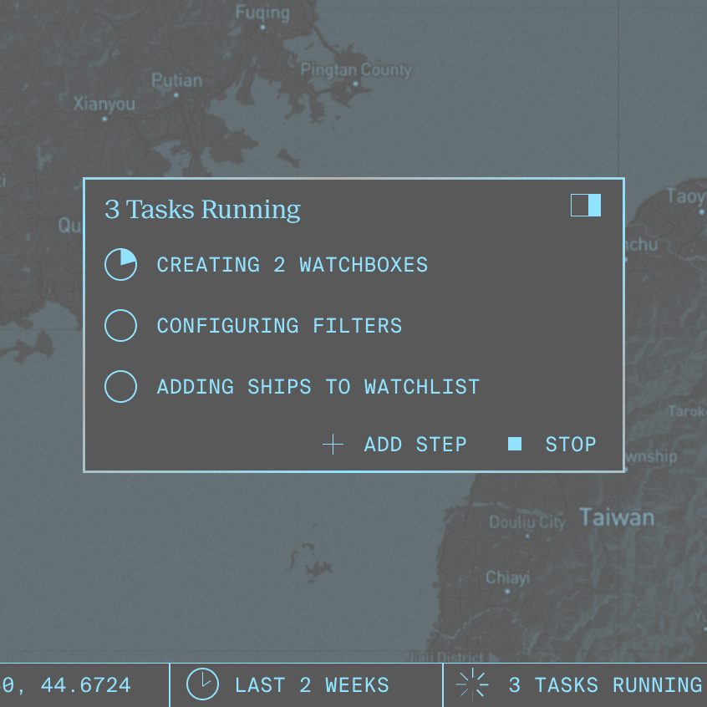Click the circle indicator for ADDING SHIPS TO WATCHLIST

(120, 386)
